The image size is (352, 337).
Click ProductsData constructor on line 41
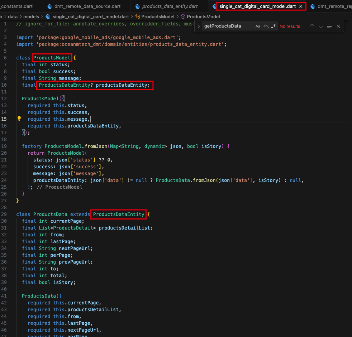pos(39,296)
